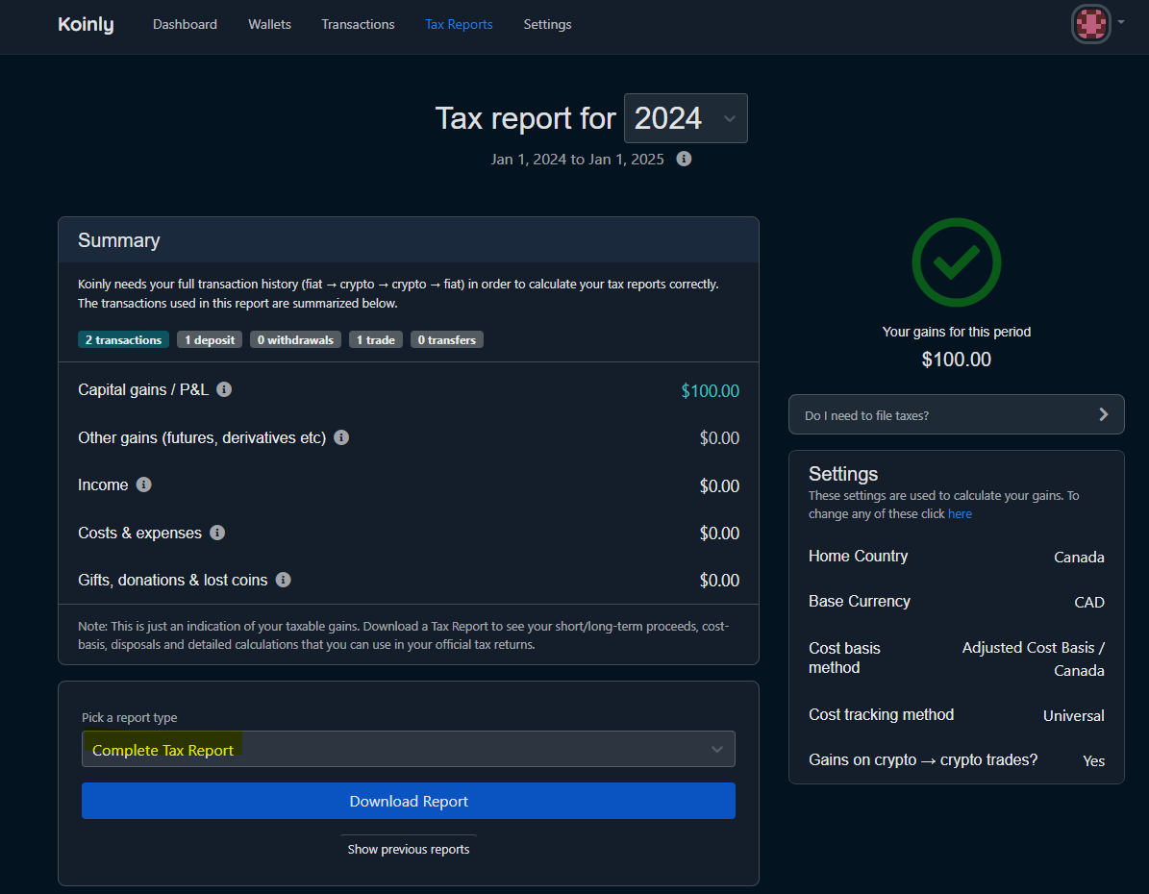Image resolution: width=1149 pixels, height=894 pixels.
Task: Open the Dashboard page
Action: (x=185, y=24)
